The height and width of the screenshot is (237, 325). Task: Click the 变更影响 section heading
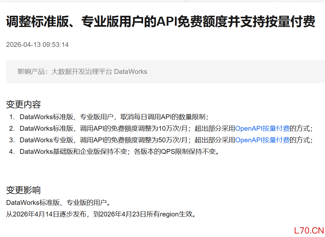point(23,190)
